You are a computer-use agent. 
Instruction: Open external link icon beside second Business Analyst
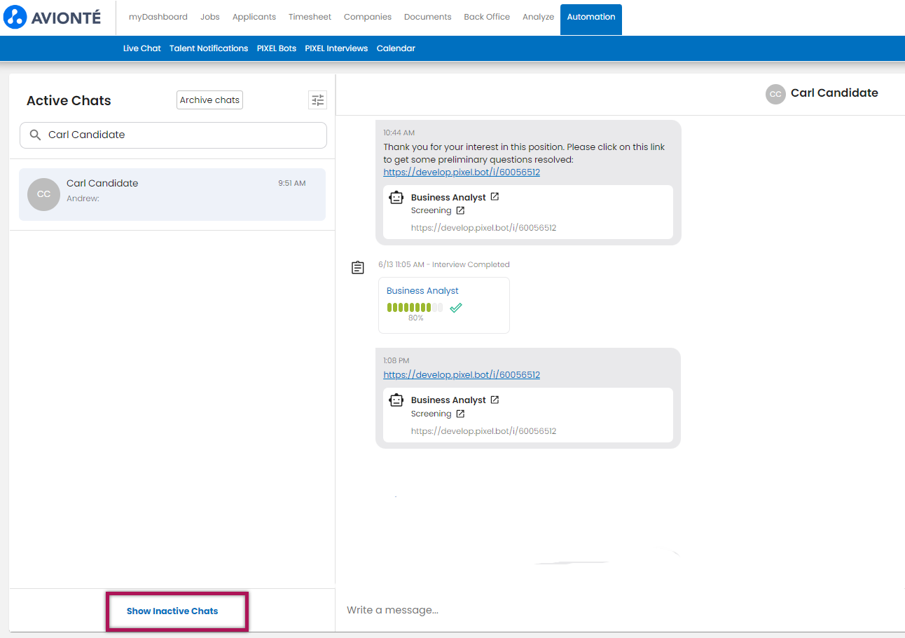(x=495, y=400)
